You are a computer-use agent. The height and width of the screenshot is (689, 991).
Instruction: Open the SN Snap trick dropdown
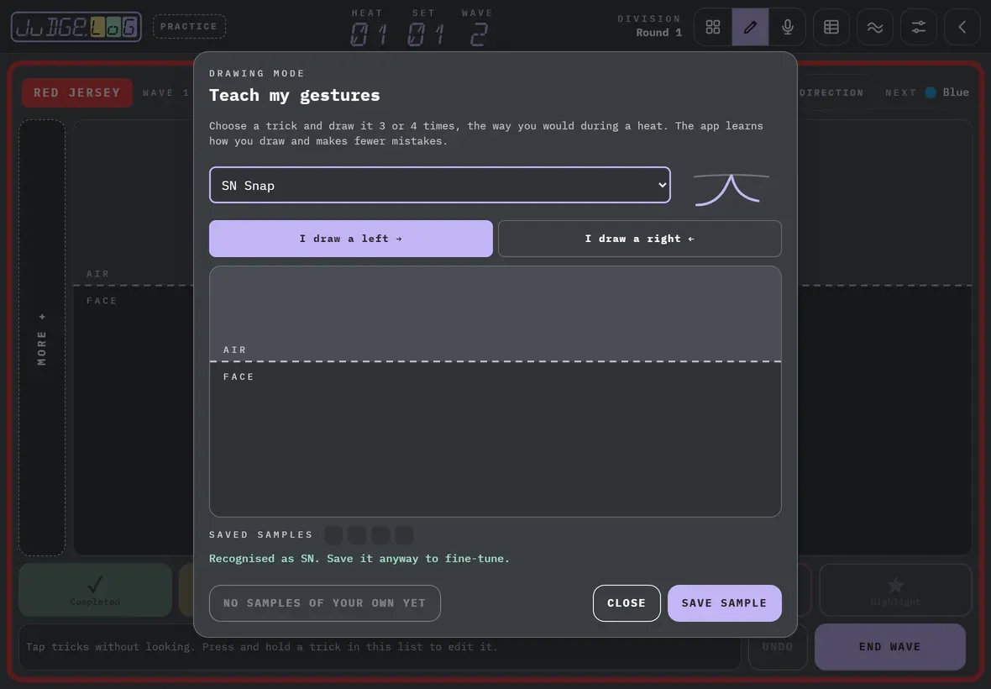pos(440,185)
